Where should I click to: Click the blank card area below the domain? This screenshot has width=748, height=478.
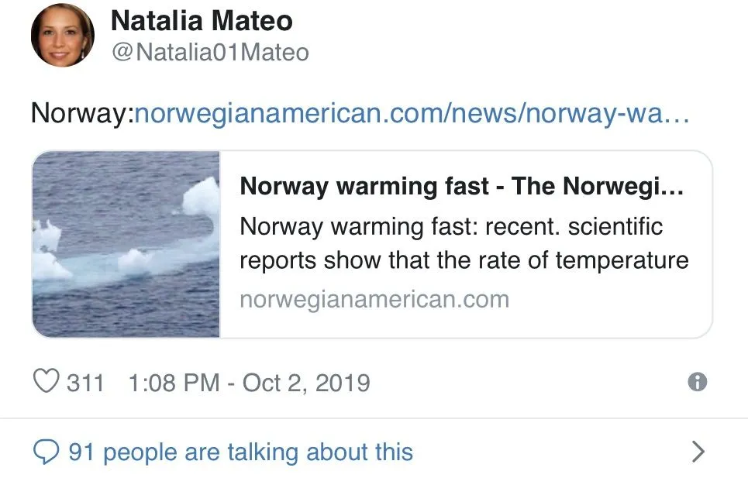pyautogui.click(x=465, y=324)
